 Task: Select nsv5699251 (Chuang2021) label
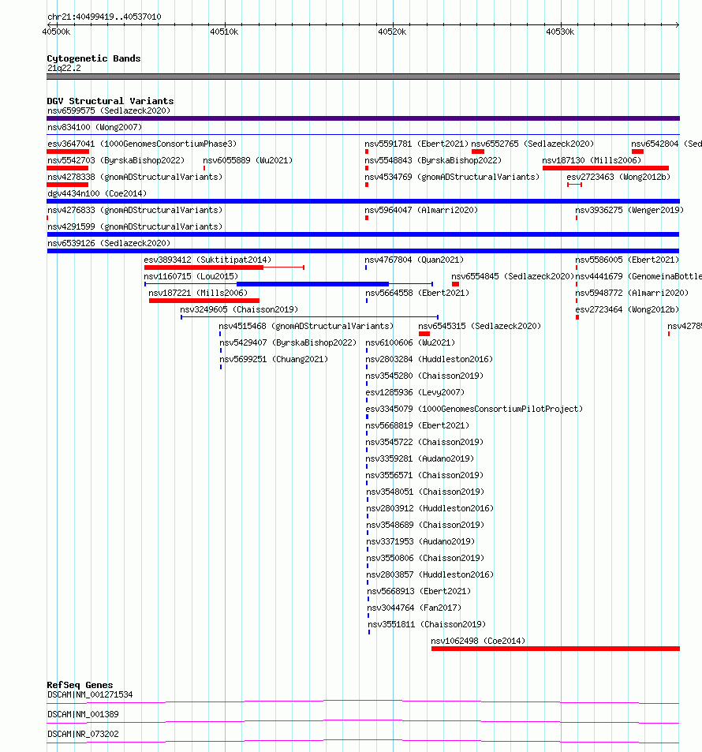tap(274, 359)
